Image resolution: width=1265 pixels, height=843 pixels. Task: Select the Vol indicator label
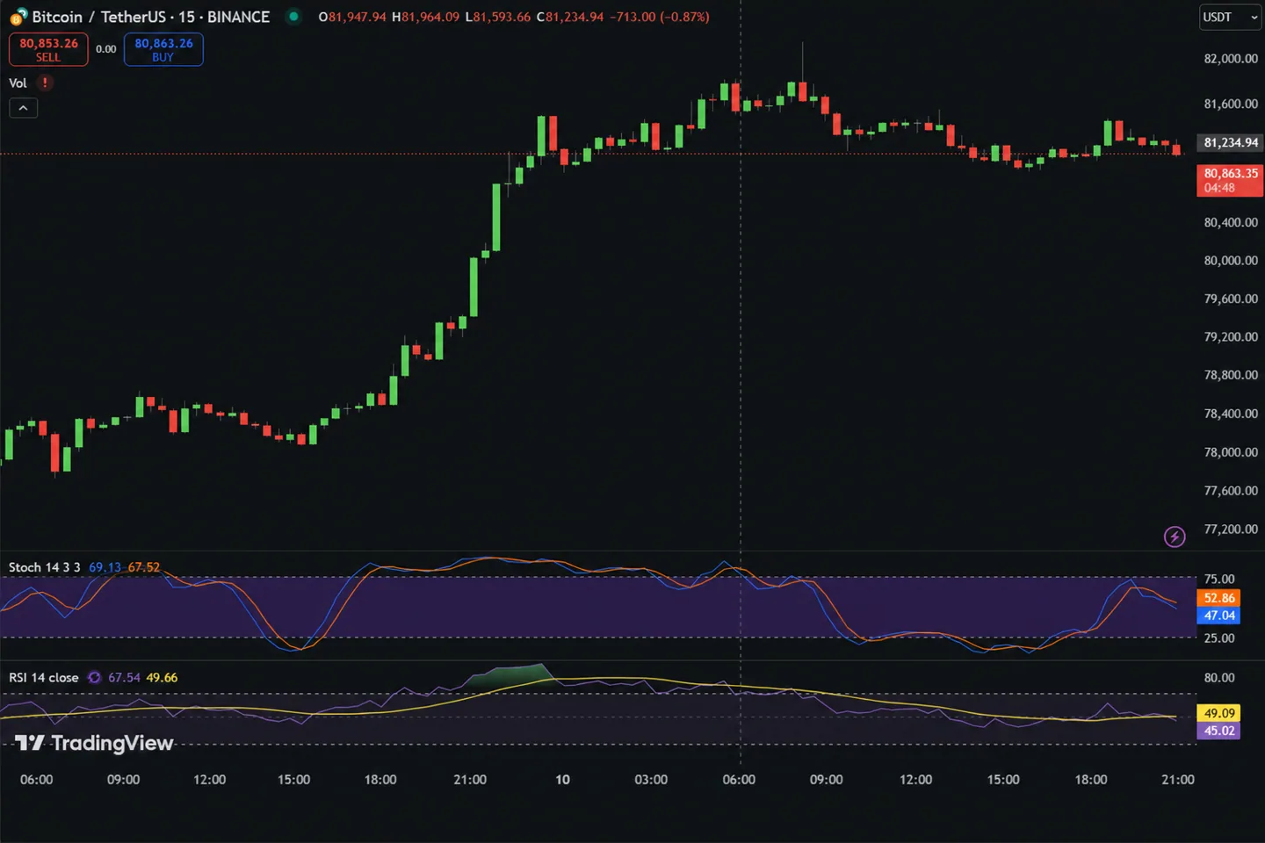[x=18, y=83]
